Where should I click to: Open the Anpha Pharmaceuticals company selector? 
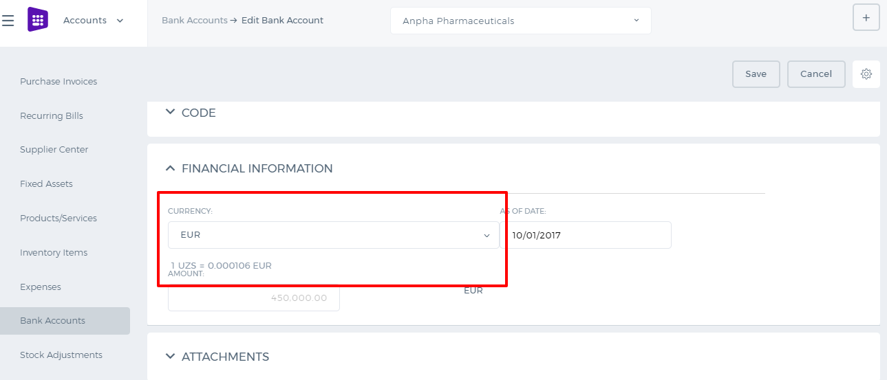[x=521, y=21]
